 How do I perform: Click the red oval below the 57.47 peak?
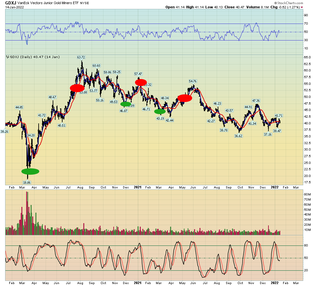141,82
